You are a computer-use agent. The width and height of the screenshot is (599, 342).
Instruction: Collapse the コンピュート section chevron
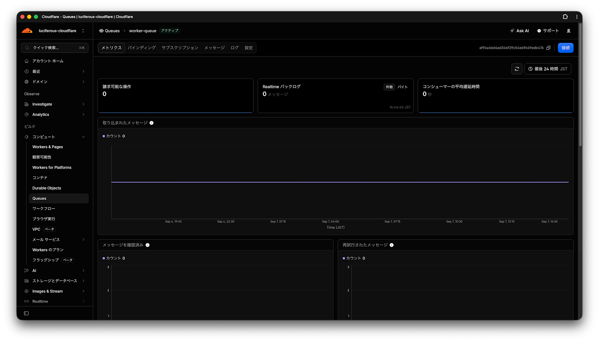(x=84, y=137)
